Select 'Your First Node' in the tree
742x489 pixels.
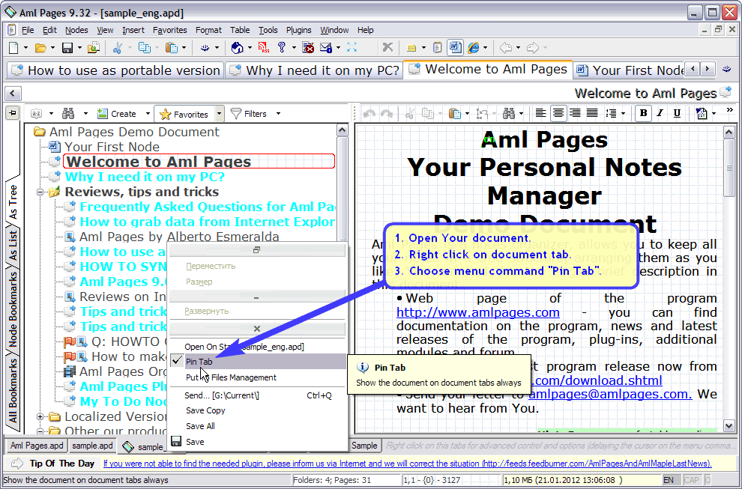click(x=112, y=147)
